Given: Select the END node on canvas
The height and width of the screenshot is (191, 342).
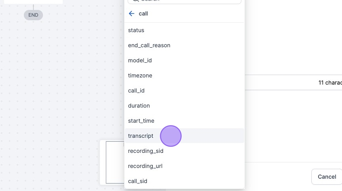Looking at the screenshot, I should [x=33, y=15].
